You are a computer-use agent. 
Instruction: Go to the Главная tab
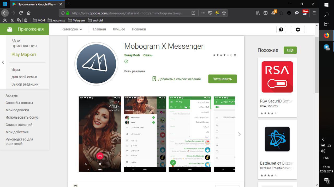pyautogui.click(x=99, y=29)
